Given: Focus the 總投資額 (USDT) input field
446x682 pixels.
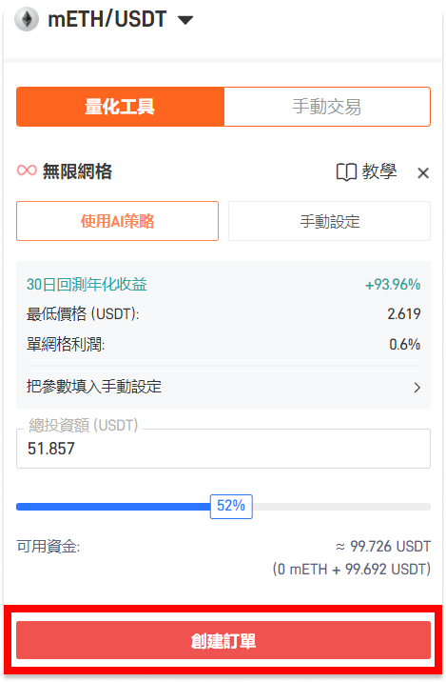Looking at the screenshot, I should 223,449.
